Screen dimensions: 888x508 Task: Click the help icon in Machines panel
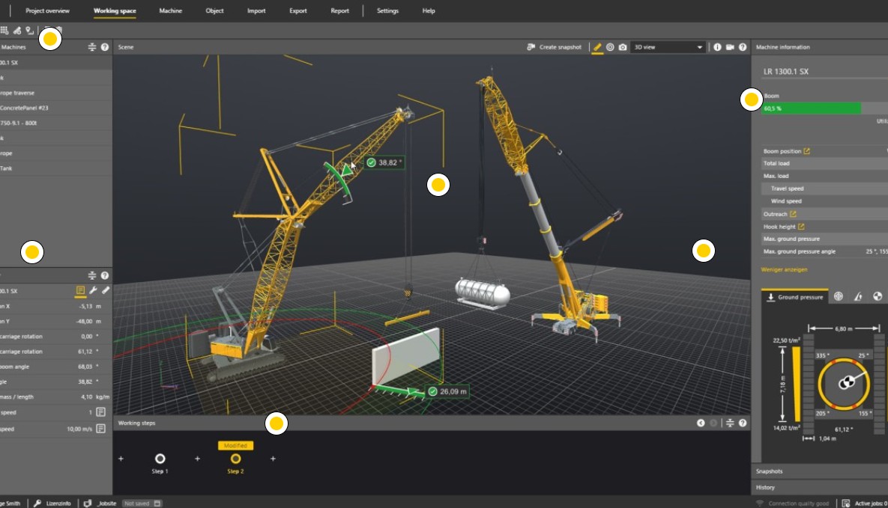[x=105, y=47]
